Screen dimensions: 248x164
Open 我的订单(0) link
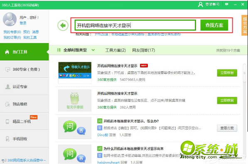click(12, 38)
